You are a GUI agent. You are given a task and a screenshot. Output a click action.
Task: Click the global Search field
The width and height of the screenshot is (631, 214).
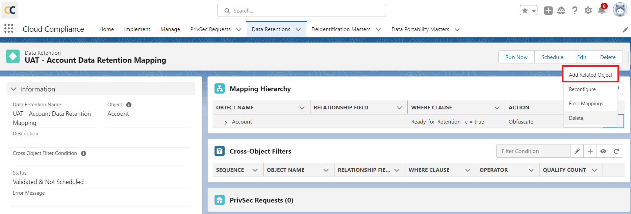click(x=301, y=11)
